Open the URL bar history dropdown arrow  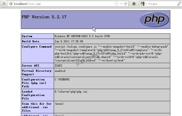[x=122, y=4]
